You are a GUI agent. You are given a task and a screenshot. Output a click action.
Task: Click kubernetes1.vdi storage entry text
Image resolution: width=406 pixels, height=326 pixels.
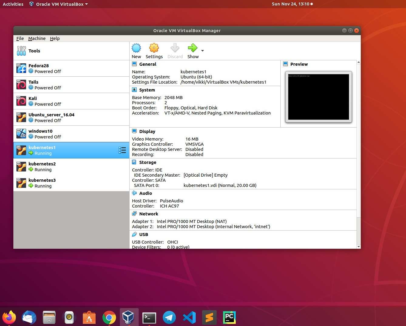coord(220,185)
